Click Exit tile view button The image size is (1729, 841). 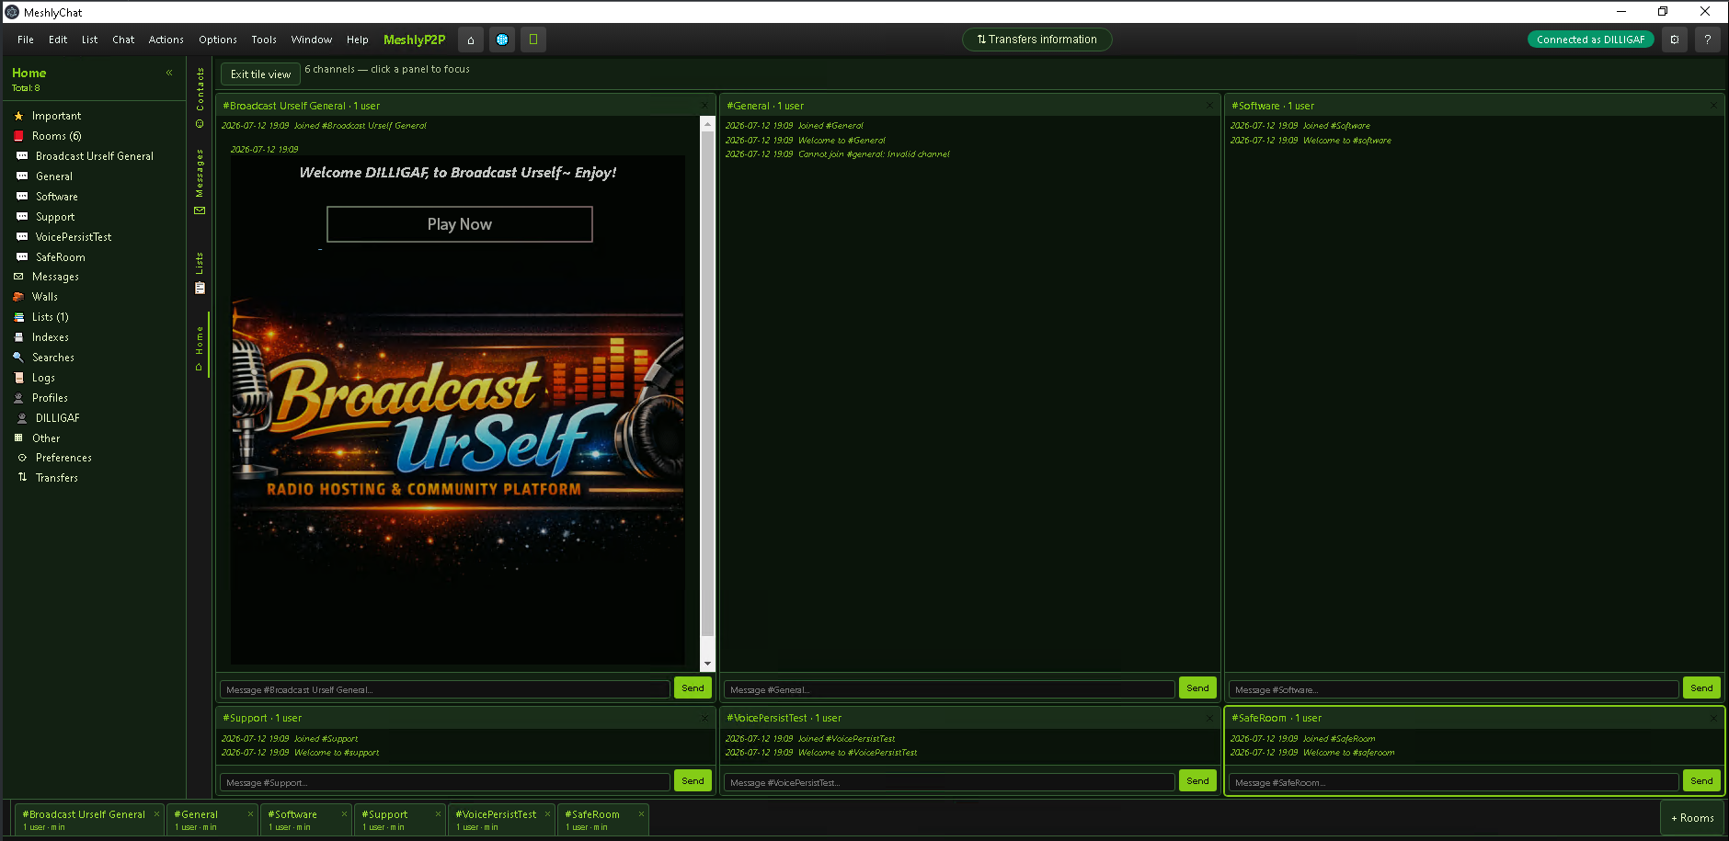pos(260,74)
